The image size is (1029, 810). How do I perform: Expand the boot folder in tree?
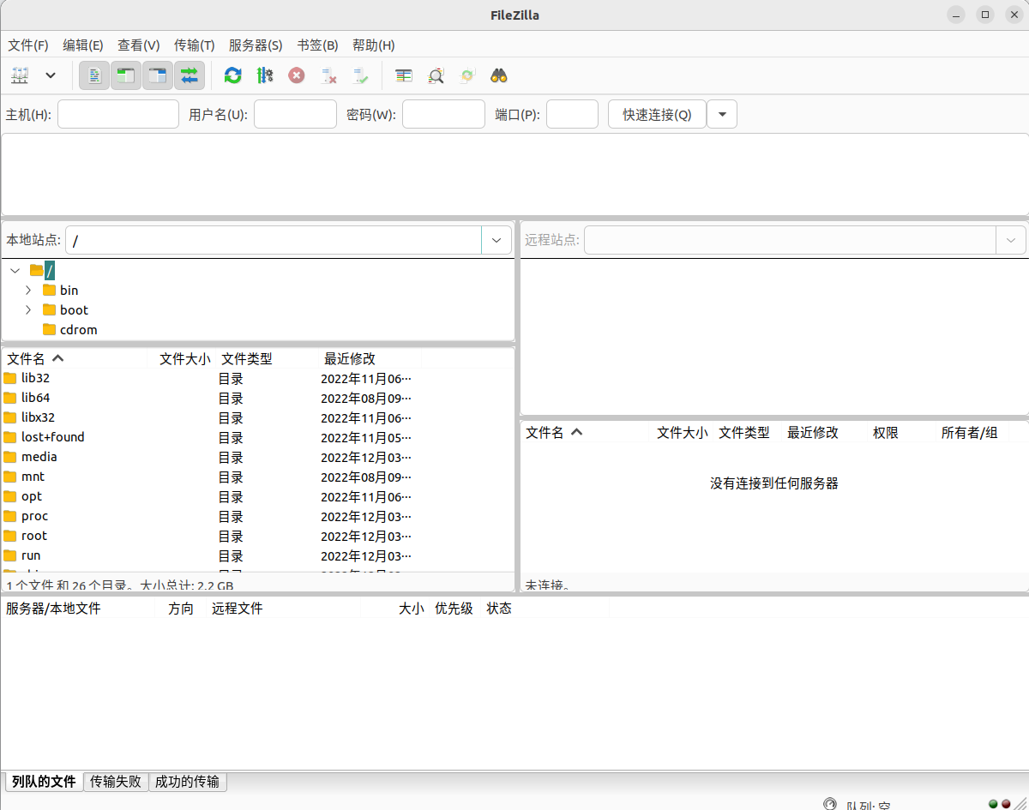coord(28,309)
